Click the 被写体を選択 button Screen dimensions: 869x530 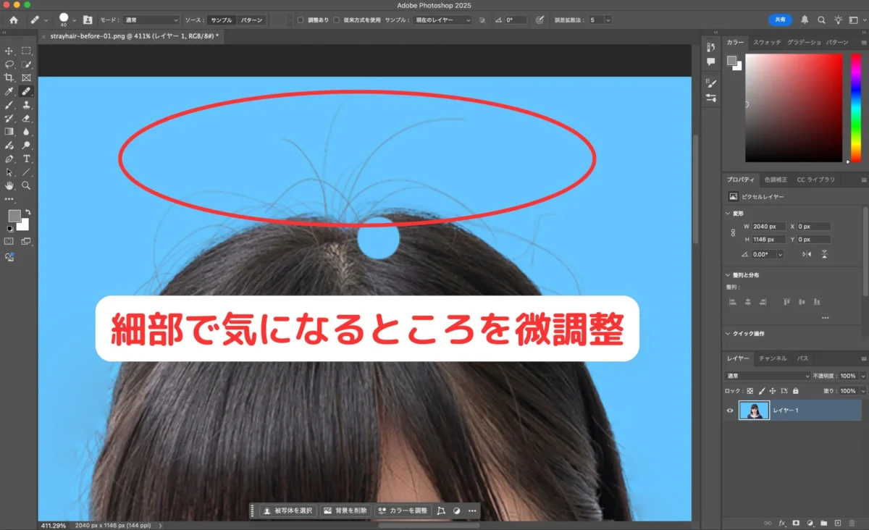click(288, 510)
